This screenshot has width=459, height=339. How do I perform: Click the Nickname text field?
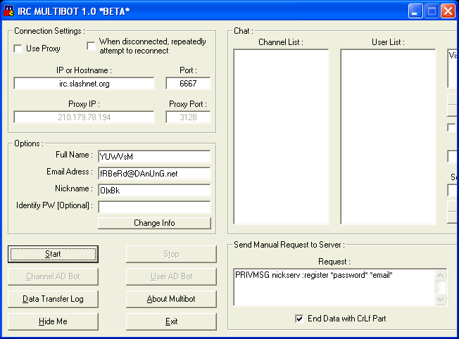(x=153, y=190)
